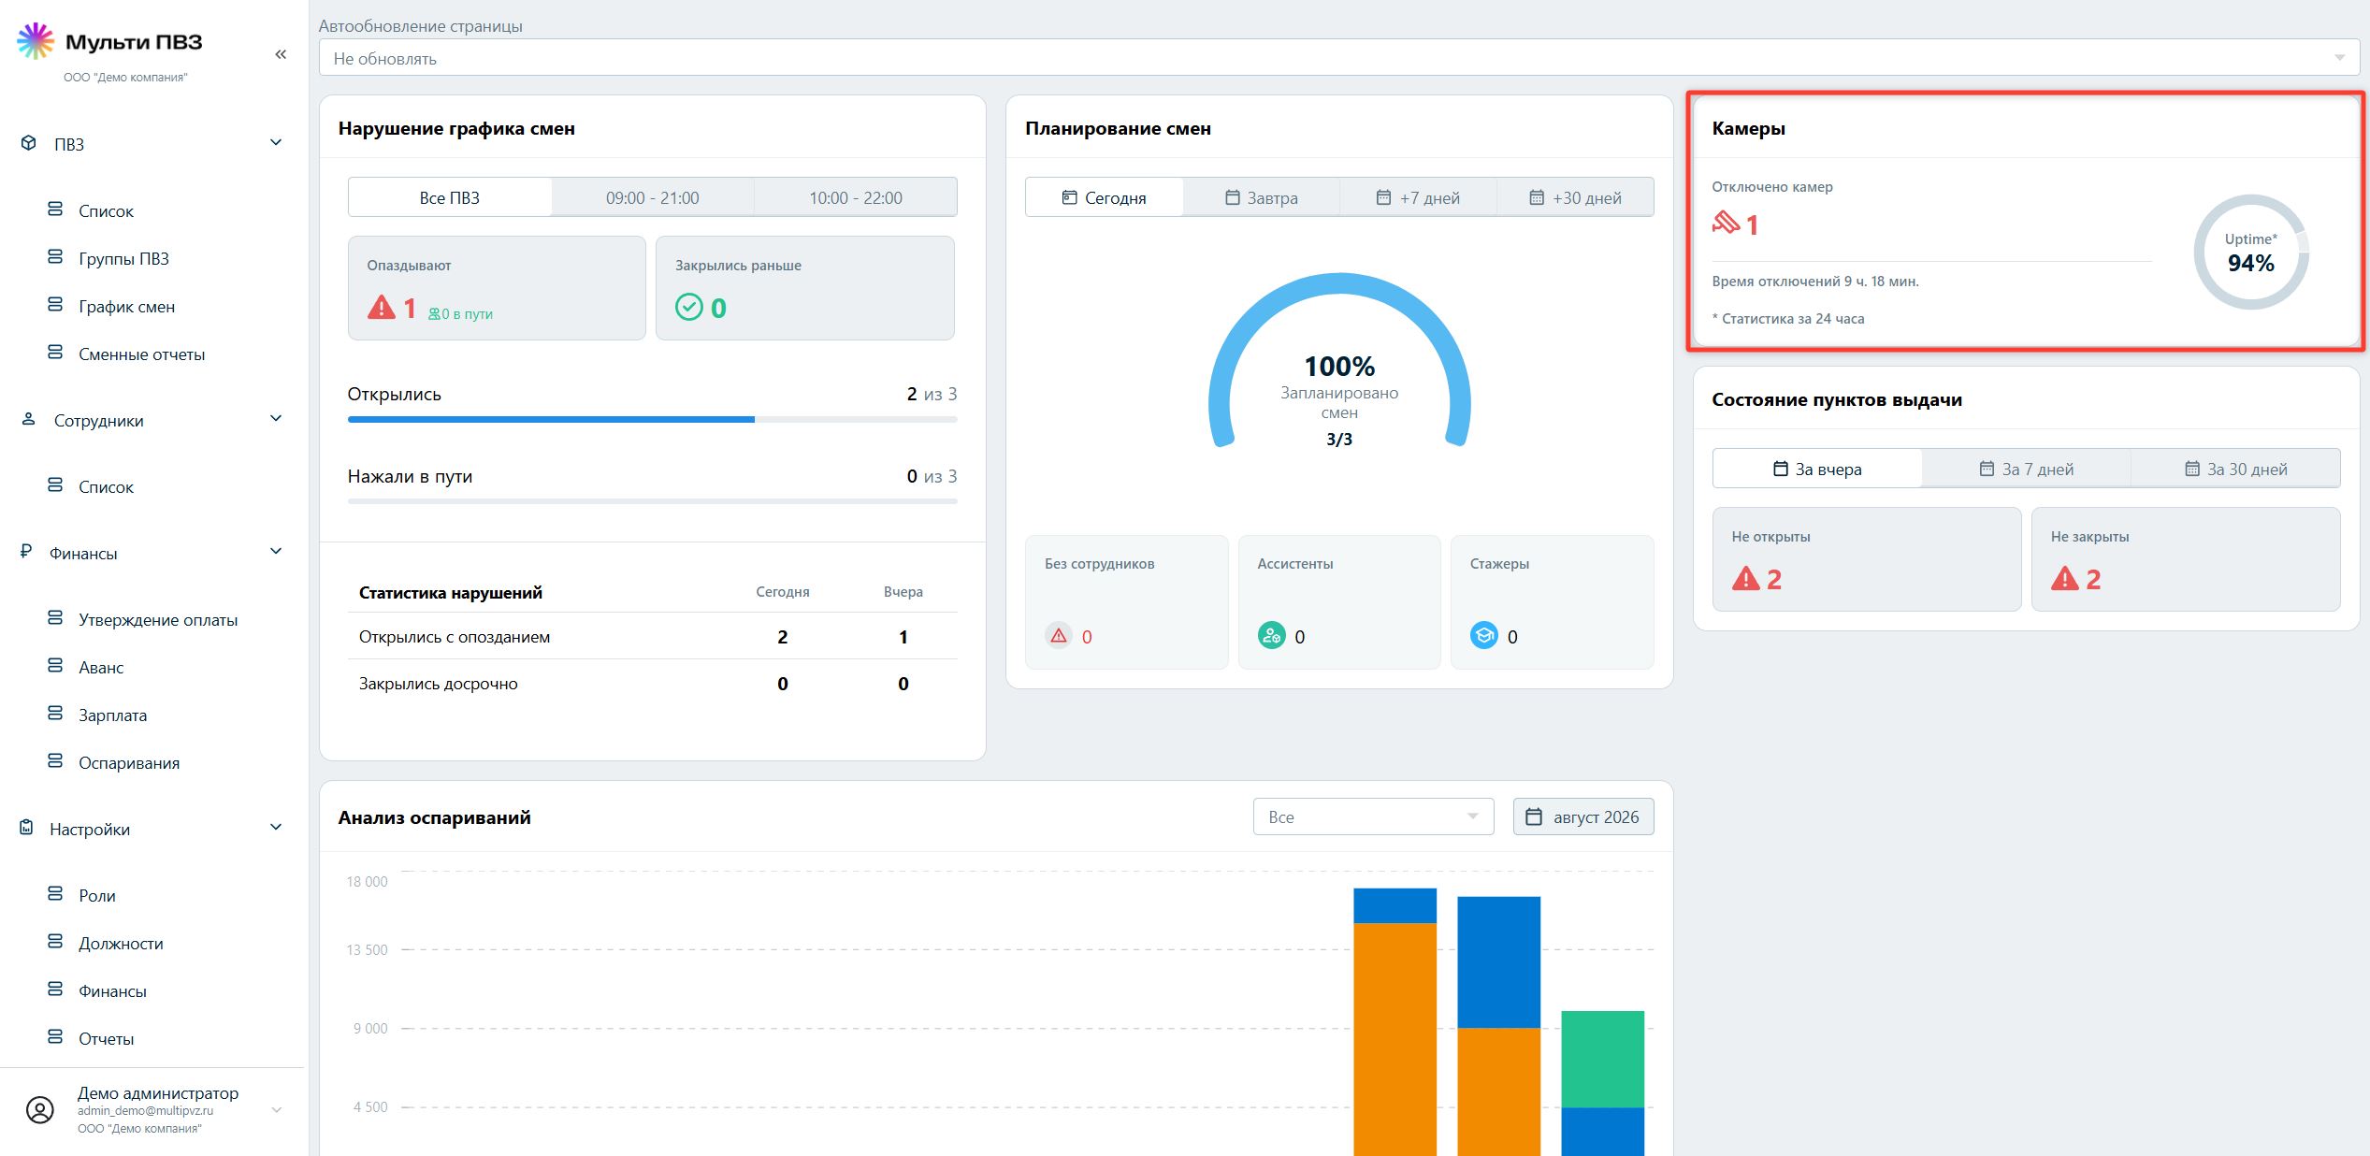Open Отчеты under Настройки
The image size is (2370, 1156).
[106, 1038]
